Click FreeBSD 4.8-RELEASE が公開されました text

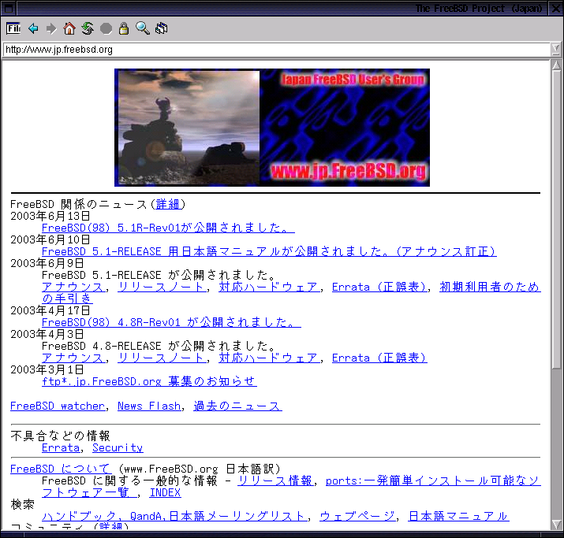click(x=159, y=347)
